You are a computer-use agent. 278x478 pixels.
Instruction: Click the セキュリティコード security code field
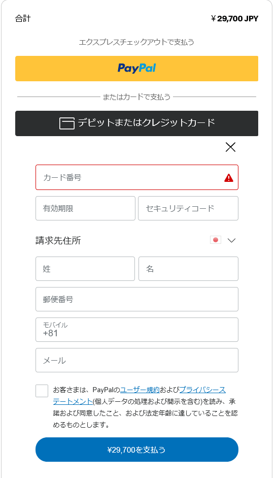coord(188,208)
